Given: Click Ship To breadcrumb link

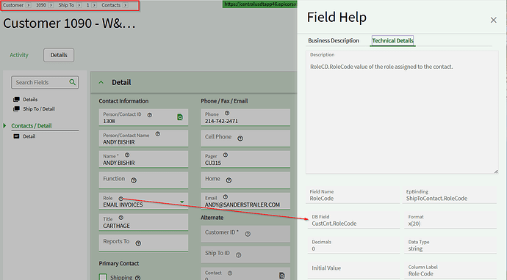Looking at the screenshot, I should click(x=66, y=5).
